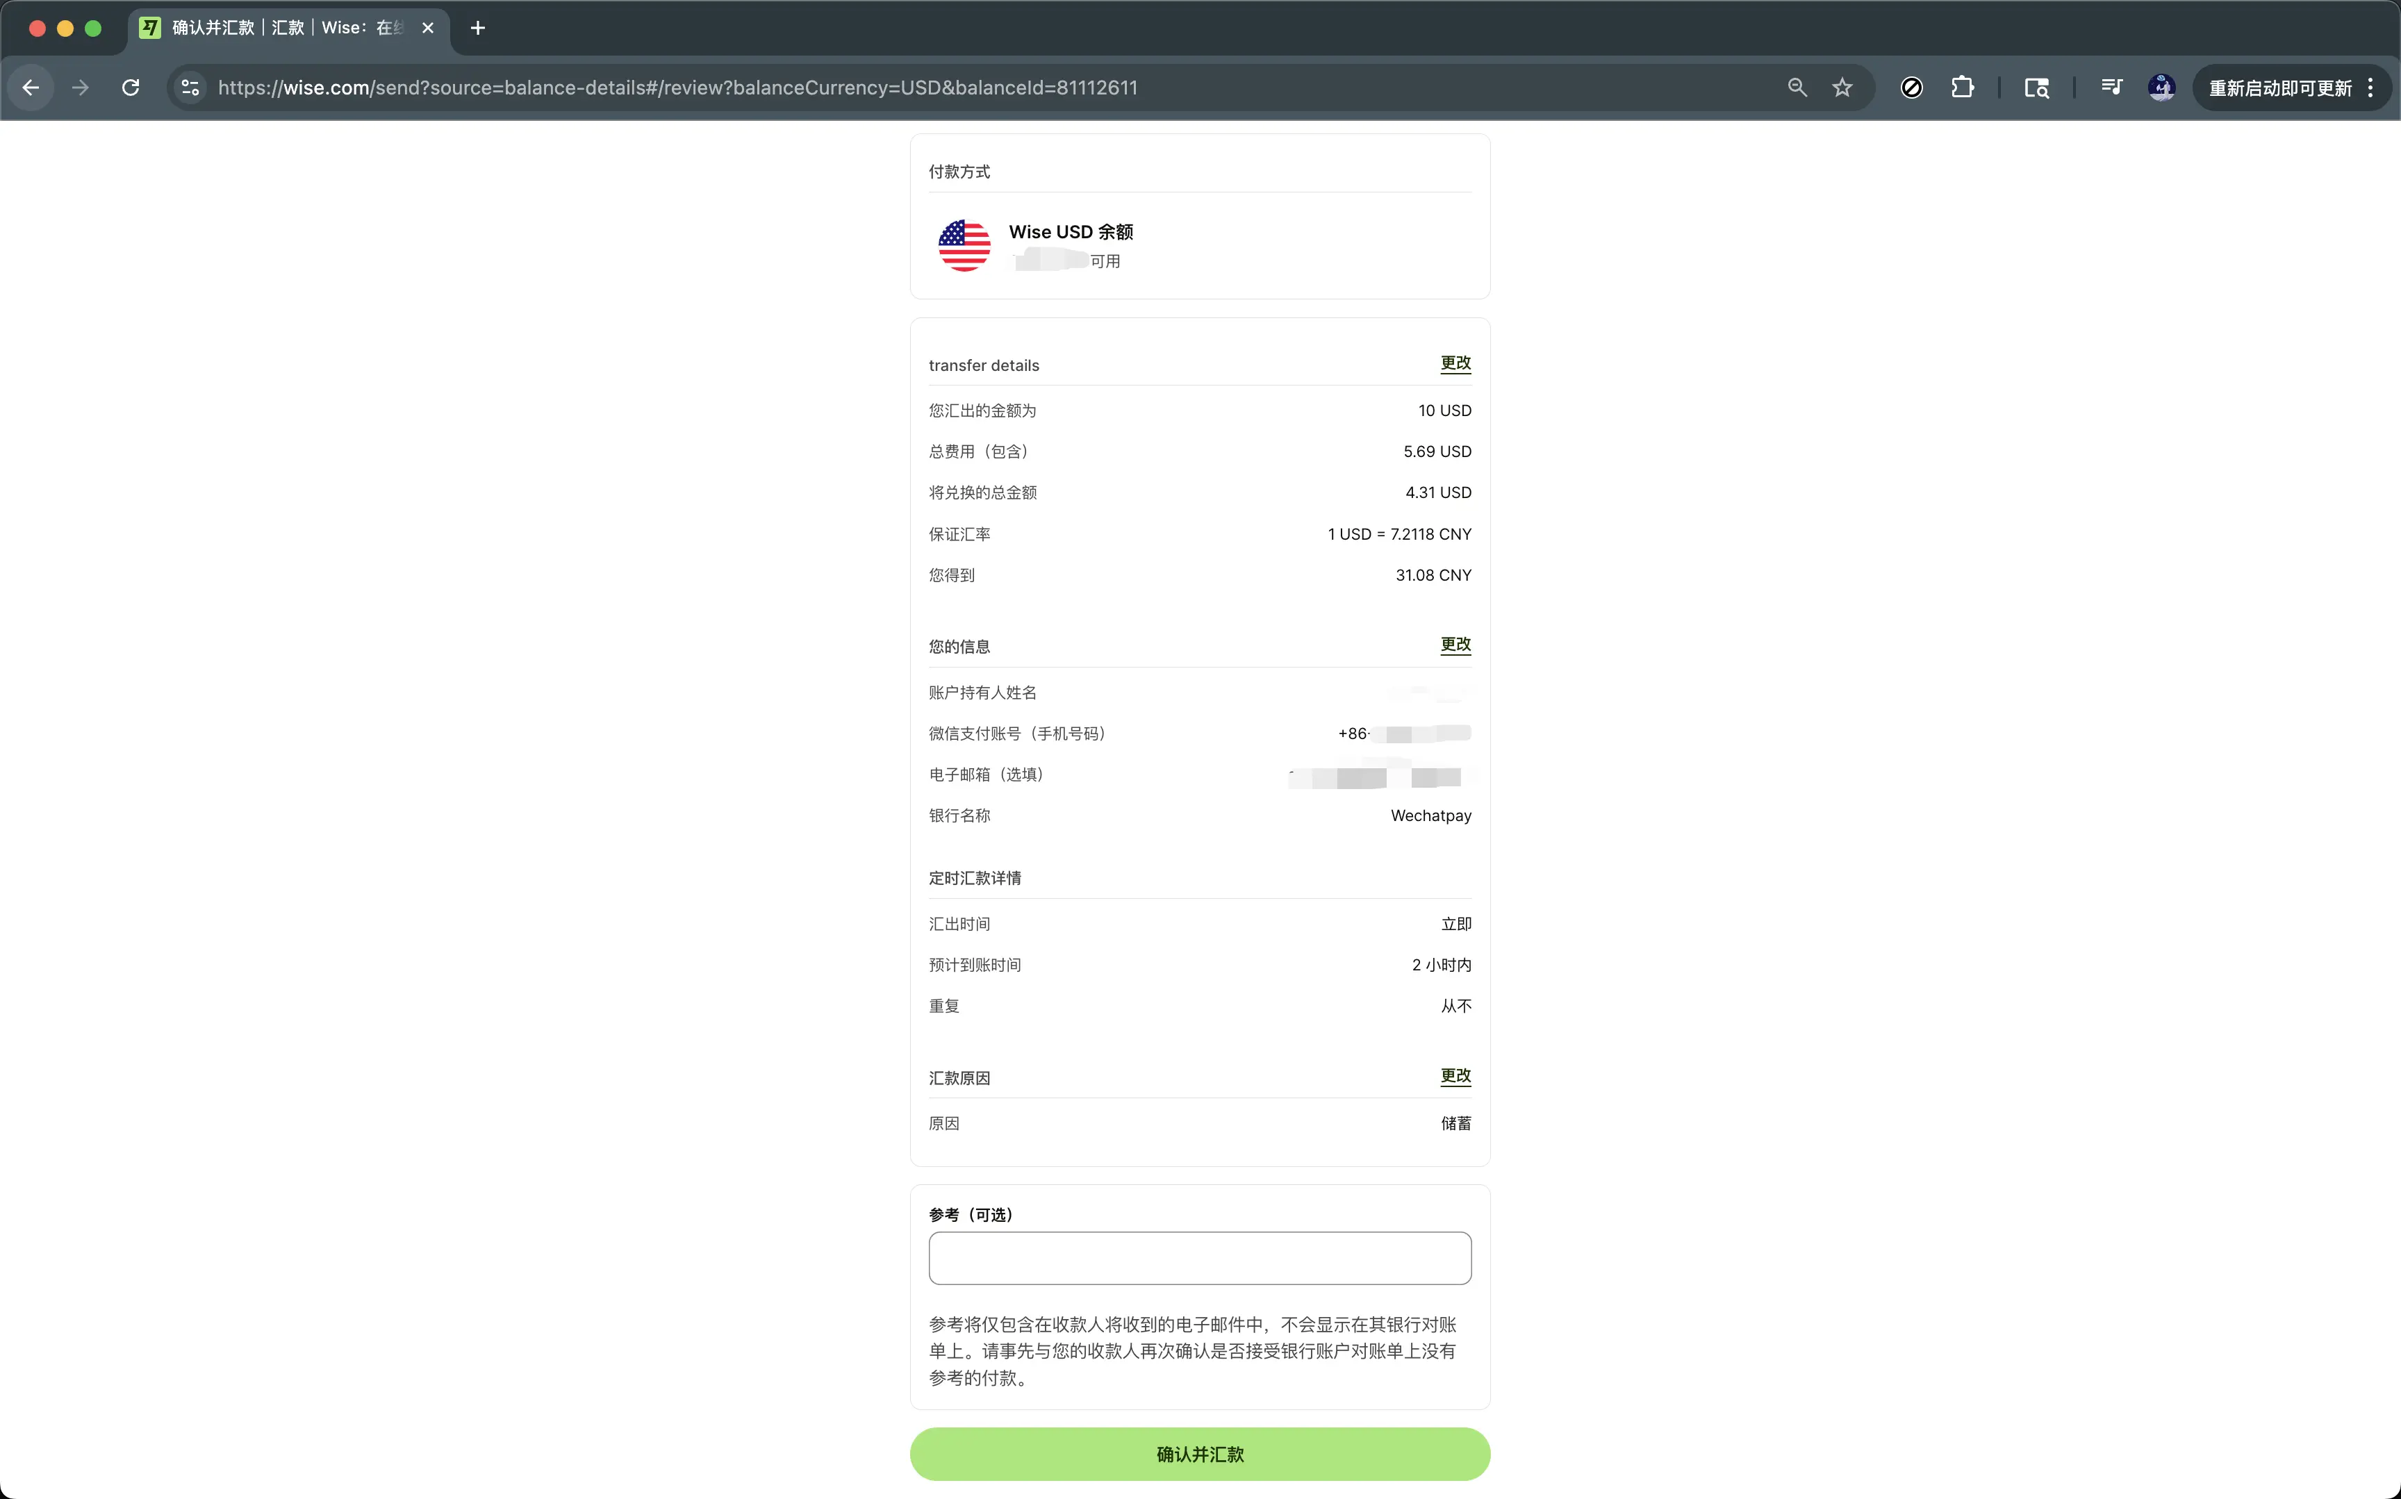Open a new browser tab
Image resolution: width=2401 pixels, height=1499 pixels.
click(x=478, y=28)
